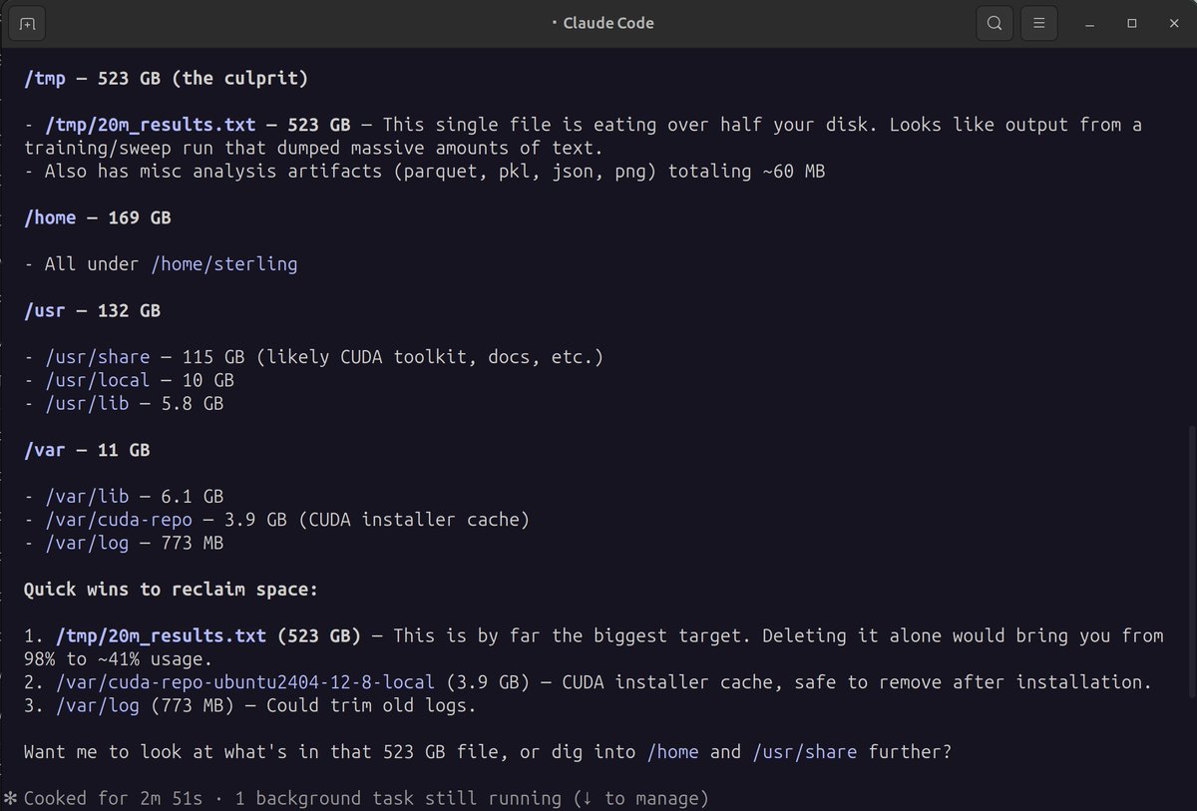Click the 'Quick wins to reclaim space:' heading
The height and width of the screenshot is (811, 1197).
pos(171,590)
